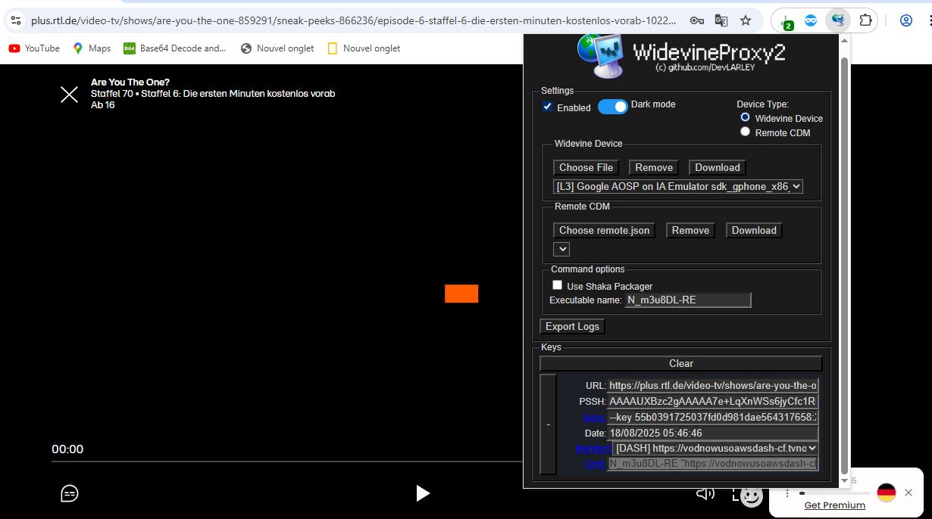Open the Extensions puzzle piece menu

[865, 20]
